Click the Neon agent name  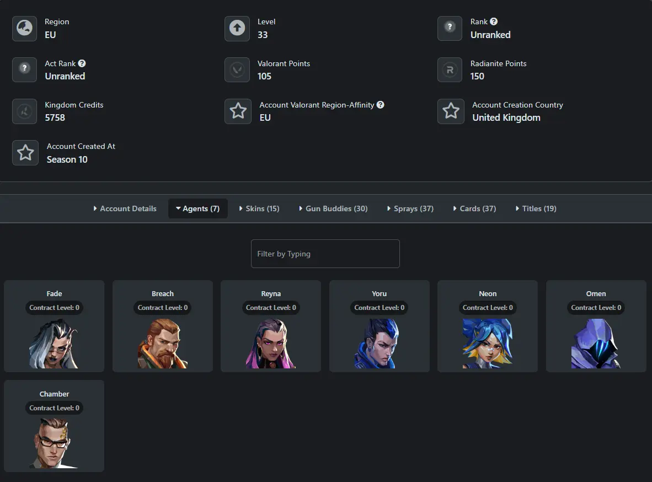[x=487, y=293]
